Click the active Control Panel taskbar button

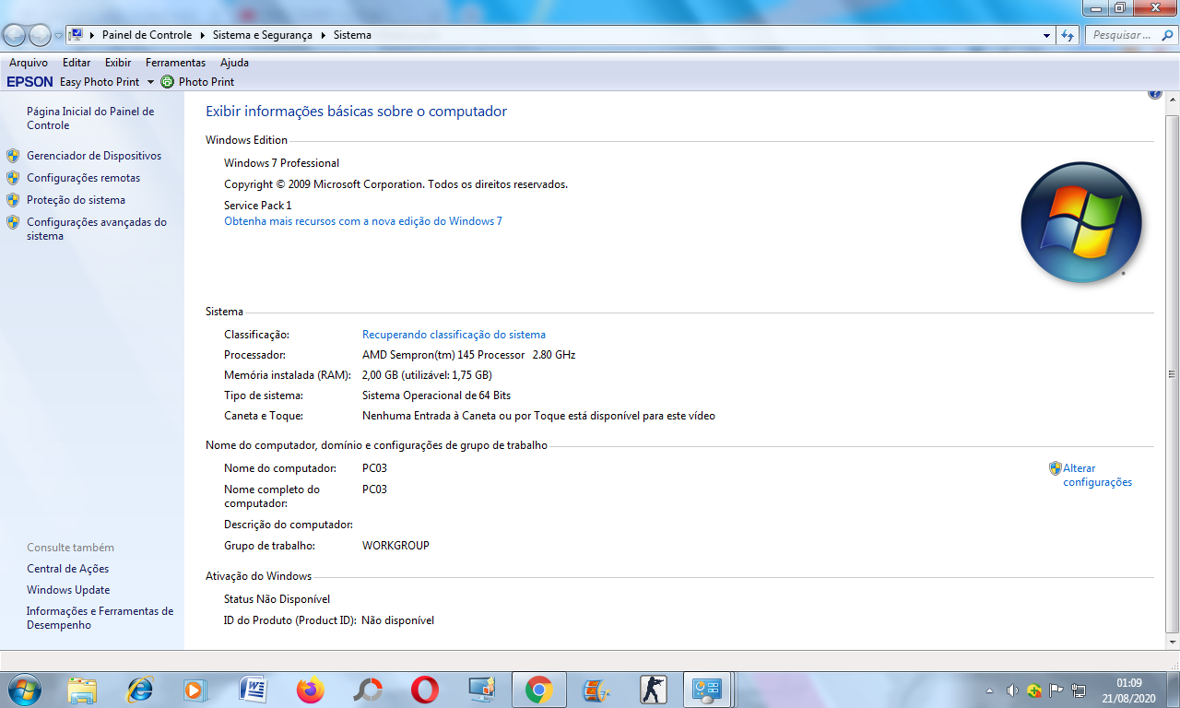708,690
